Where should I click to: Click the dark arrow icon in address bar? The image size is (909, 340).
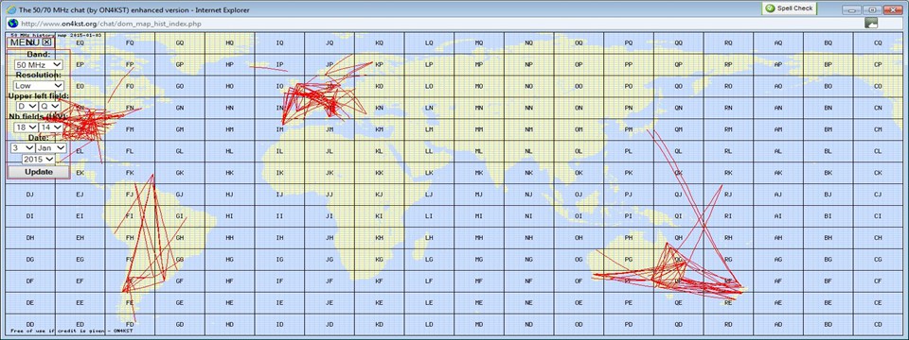(x=871, y=23)
